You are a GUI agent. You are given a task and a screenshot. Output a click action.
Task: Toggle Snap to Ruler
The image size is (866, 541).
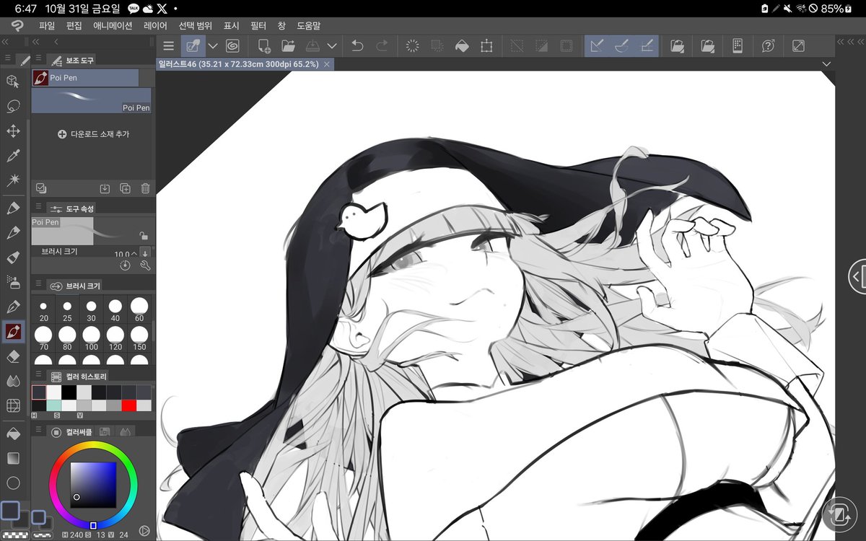pyautogui.click(x=596, y=46)
